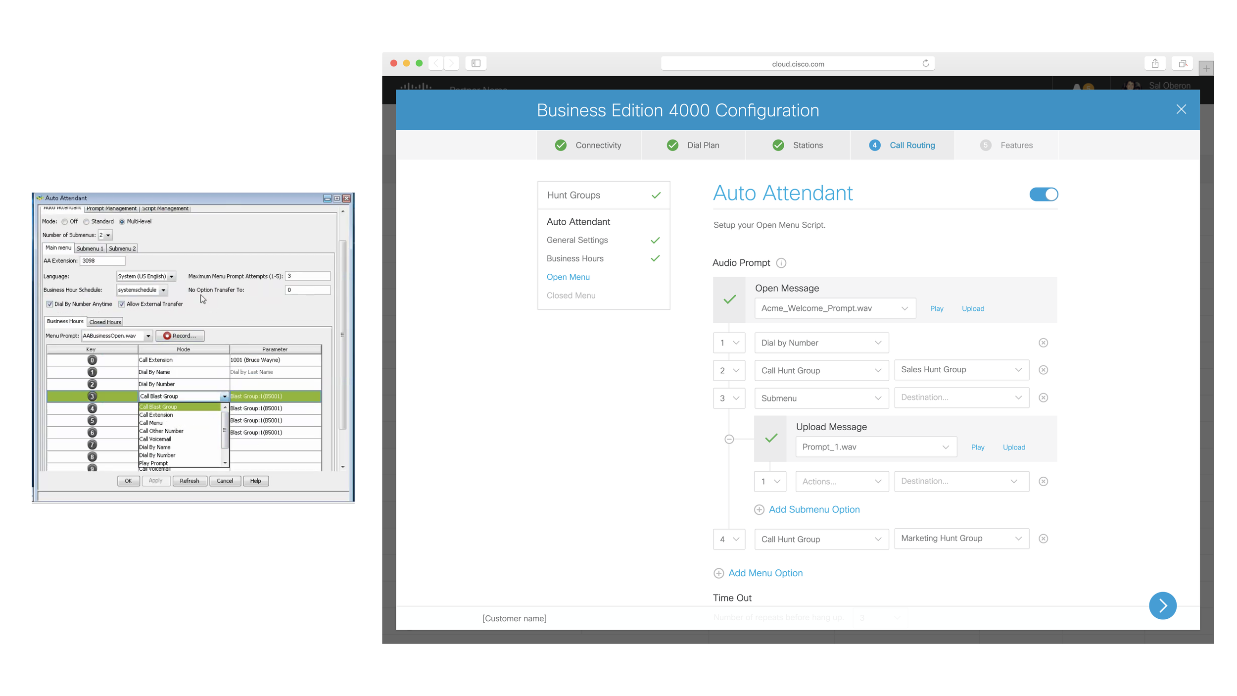Screen dimensions: 1237x696
Task: Click the AA Extension input field
Action: click(x=102, y=261)
